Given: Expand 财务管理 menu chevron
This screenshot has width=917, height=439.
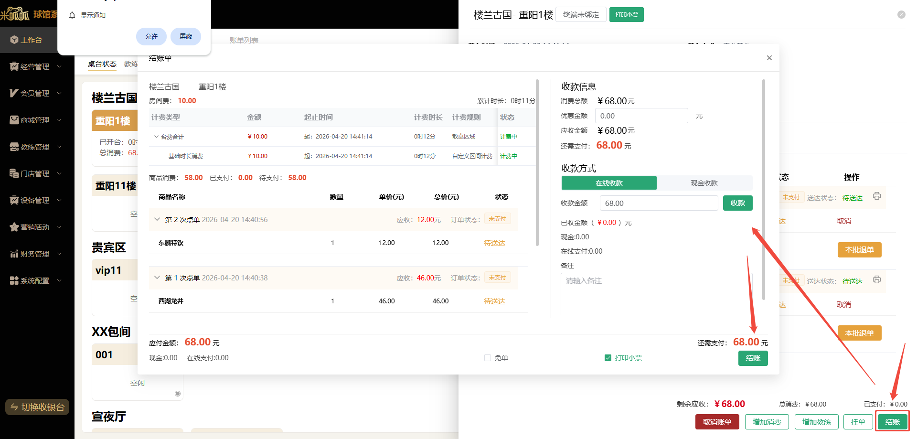Looking at the screenshot, I should point(59,254).
